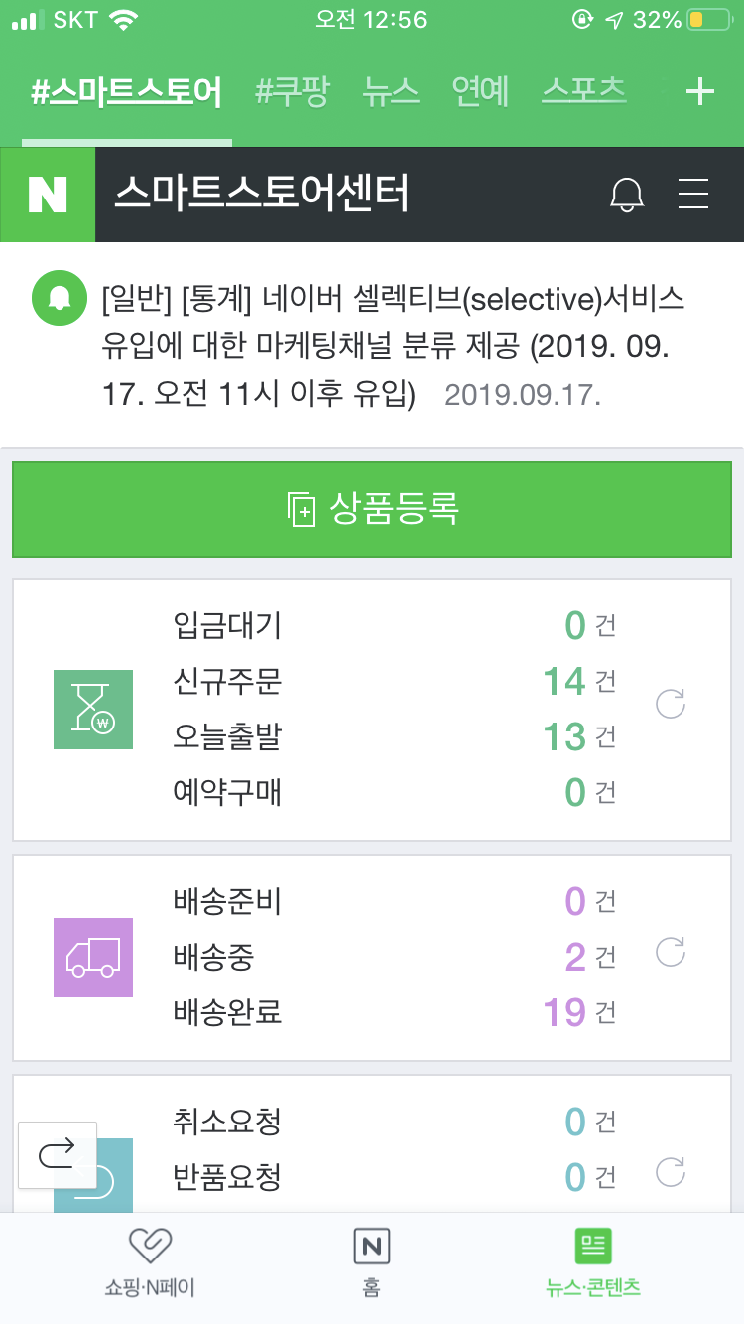View 배송완료 19 deliveries
This screenshot has width=744, height=1324.
click(x=564, y=1012)
